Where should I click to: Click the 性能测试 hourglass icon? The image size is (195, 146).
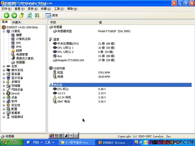8,117
